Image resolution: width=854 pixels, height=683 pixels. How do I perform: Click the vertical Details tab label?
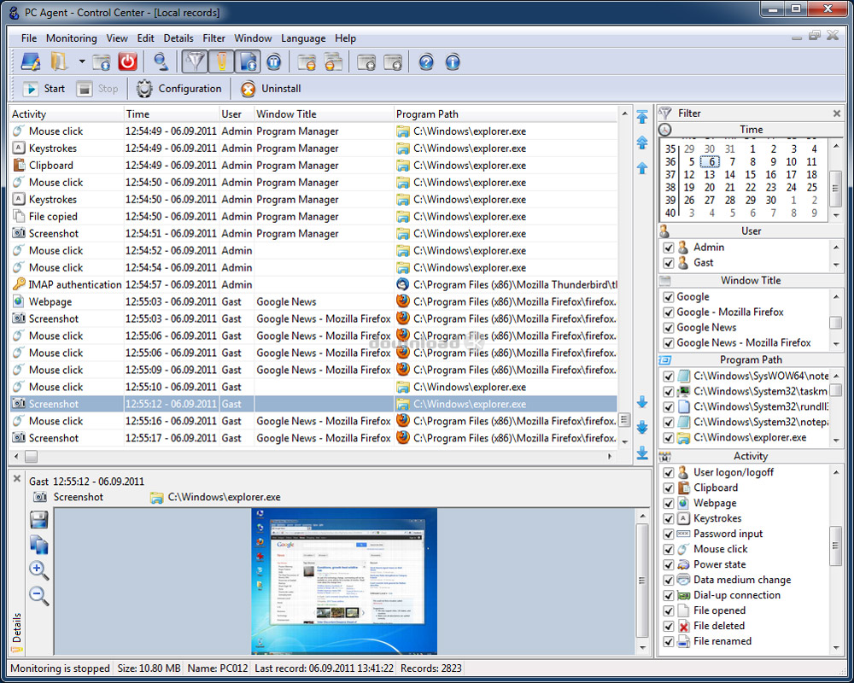[x=17, y=628]
